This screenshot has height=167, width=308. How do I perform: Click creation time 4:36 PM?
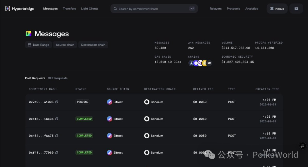(x=269, y=100)
